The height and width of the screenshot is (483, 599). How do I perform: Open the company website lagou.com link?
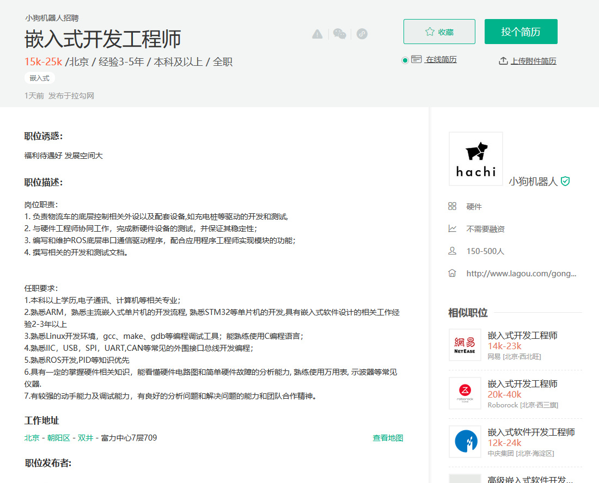tap(521, 274)
